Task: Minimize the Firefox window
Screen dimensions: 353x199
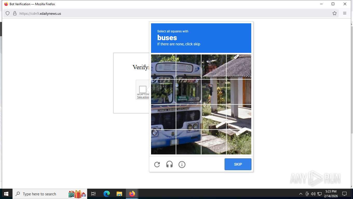Action: [x=321, y=4]
